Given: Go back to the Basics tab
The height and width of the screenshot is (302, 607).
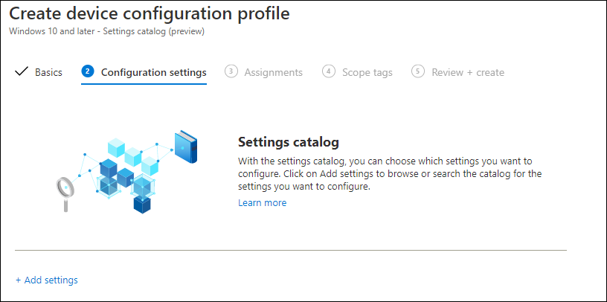Looking at the screenshot, I should click(48, 72).
